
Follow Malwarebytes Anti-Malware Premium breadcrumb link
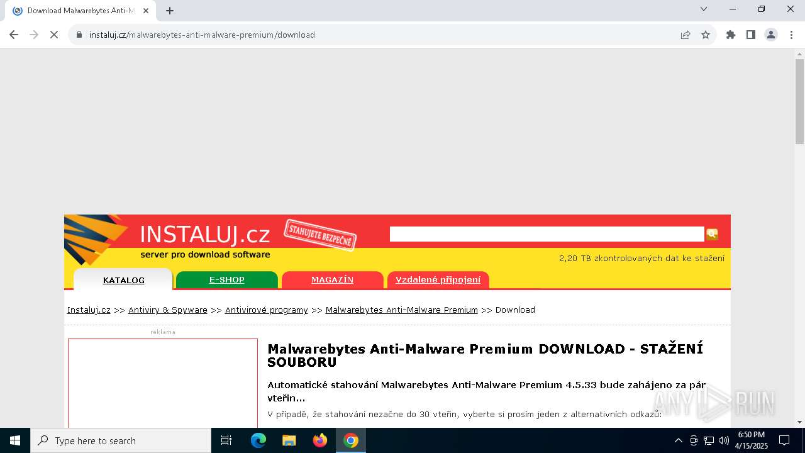(402, 310)
